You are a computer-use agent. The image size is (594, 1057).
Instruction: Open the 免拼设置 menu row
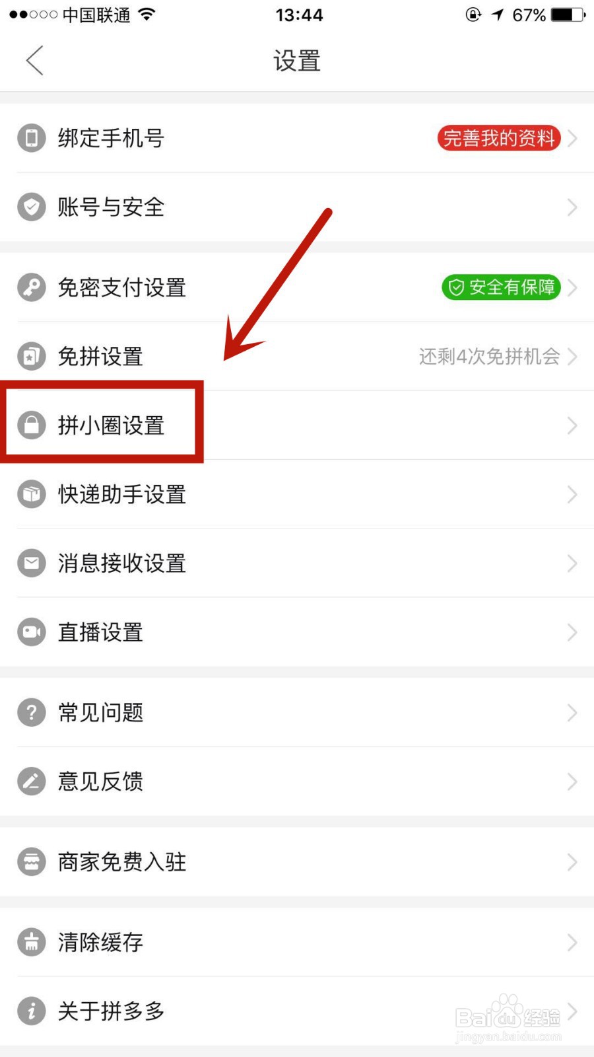tap(297, 357)
